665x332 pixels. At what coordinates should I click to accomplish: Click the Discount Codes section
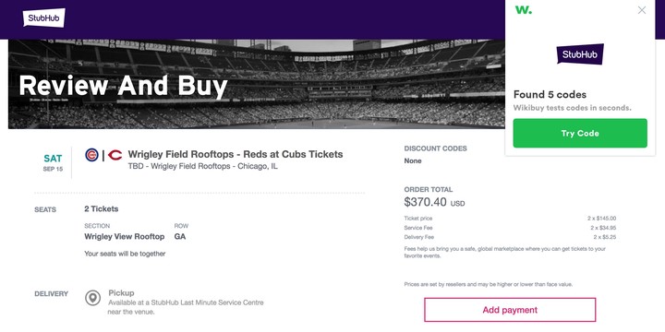[x=436, y=155]
